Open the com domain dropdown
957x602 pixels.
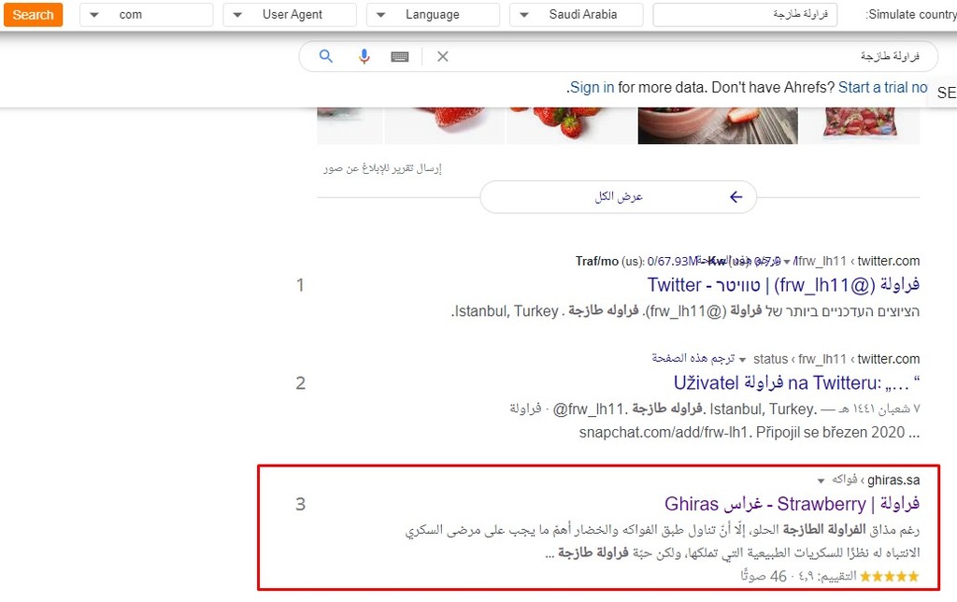147,15
